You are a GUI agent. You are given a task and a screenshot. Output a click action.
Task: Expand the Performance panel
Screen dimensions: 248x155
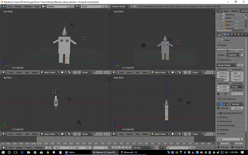226,121
